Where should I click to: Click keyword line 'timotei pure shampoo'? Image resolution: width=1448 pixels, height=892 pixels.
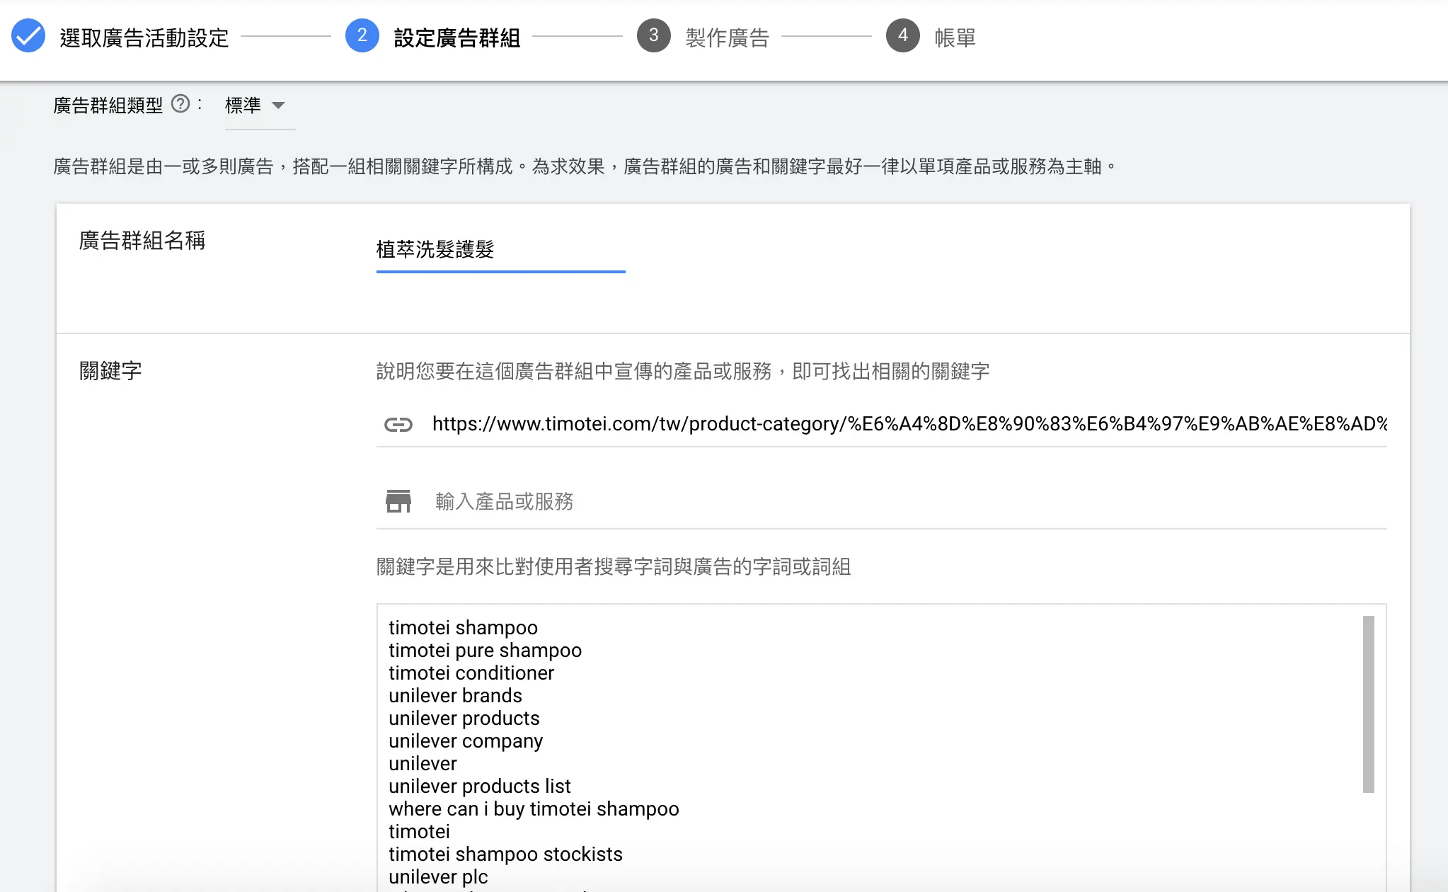485,651
